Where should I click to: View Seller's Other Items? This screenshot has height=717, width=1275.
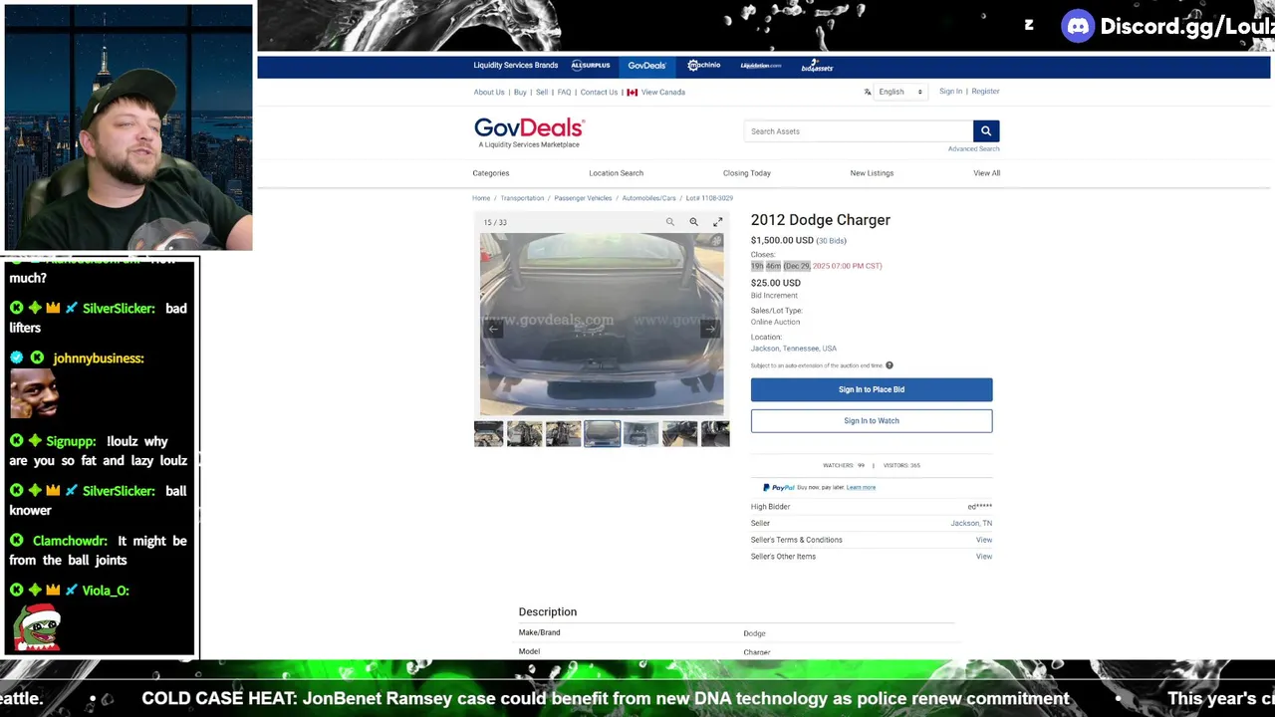pyautogui.click(x=984, y=557)
